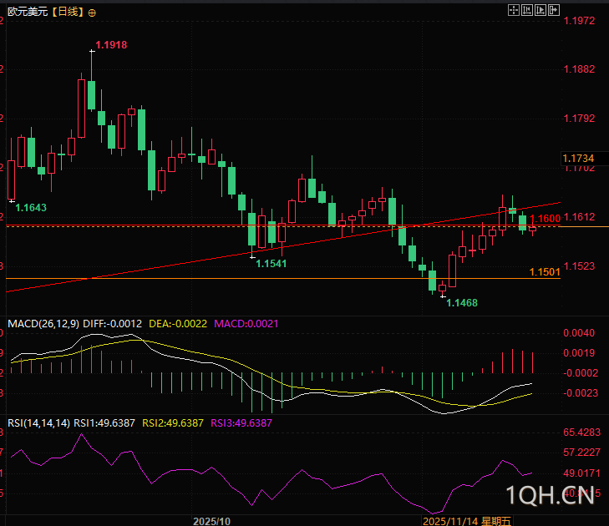Click the RSI3:49.6387 value
Screen dimensions: 609x526
(x=241, y=423)
